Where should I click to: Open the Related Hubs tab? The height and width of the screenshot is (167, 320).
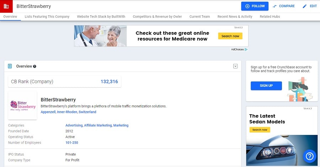[270, 16]
